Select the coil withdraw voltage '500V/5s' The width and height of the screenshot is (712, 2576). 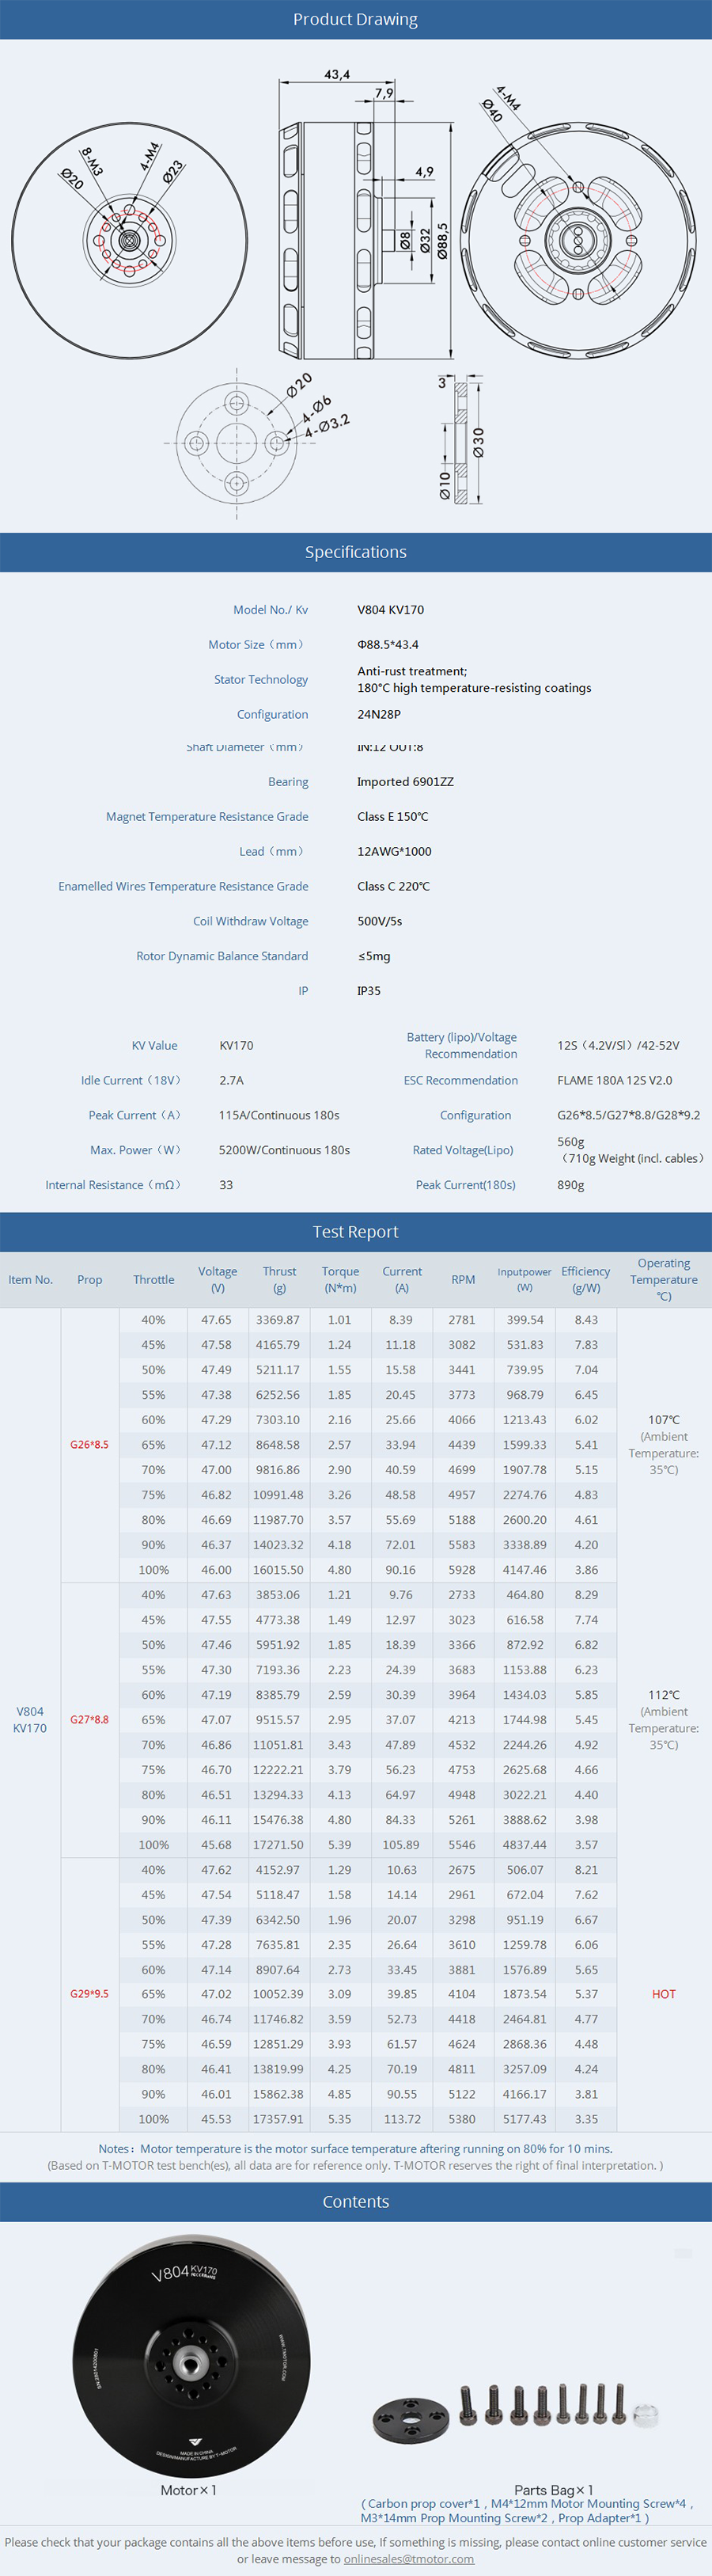(x=380, y=922)
